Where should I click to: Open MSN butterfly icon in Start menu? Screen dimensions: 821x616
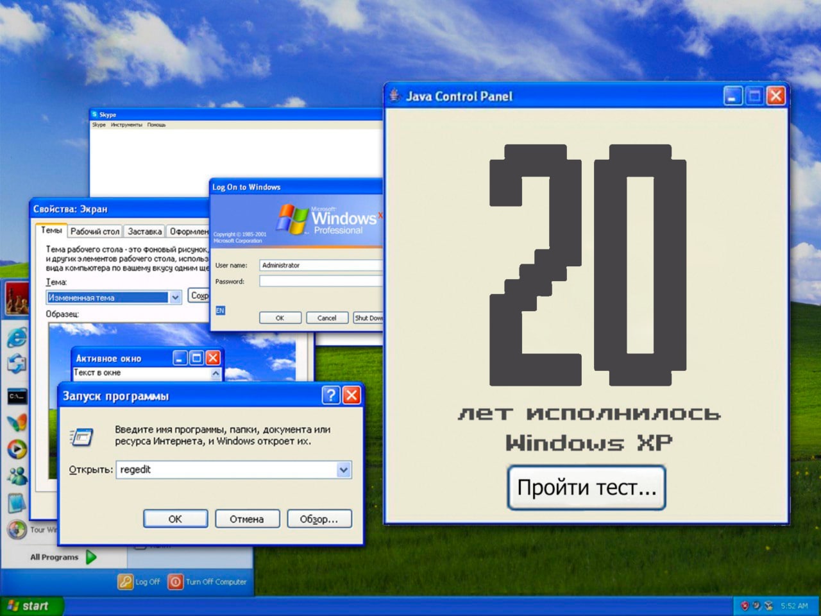[17, 423]
